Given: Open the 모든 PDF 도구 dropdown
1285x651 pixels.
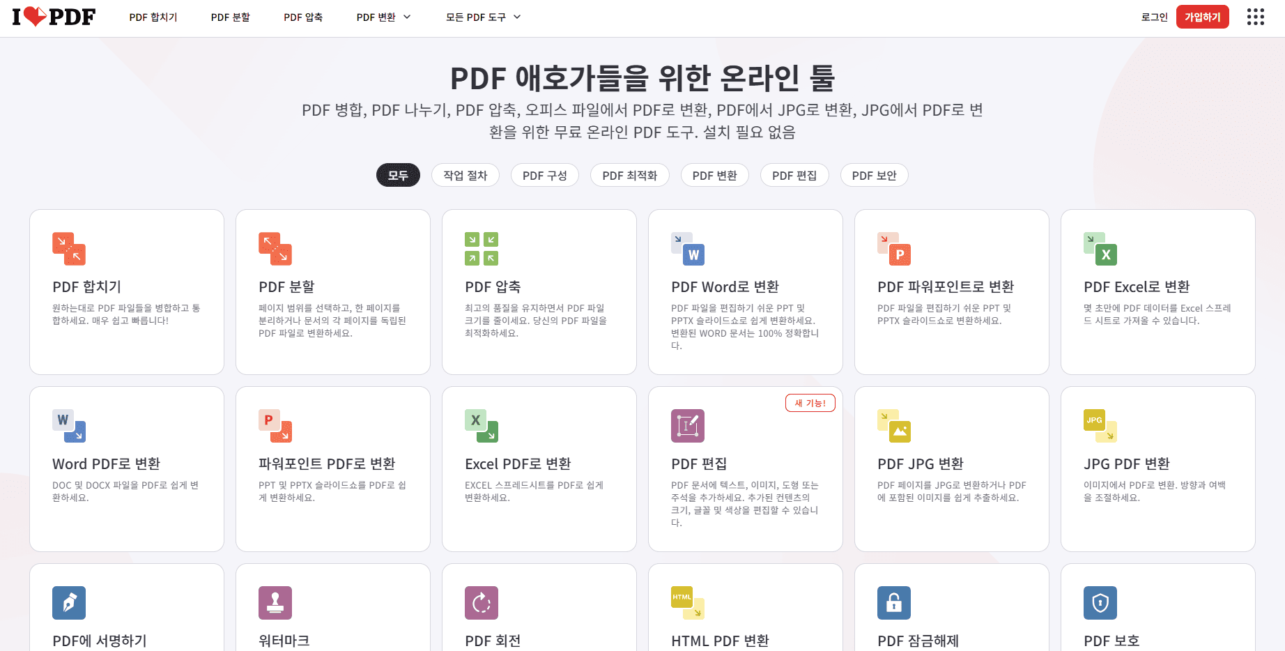Looking at the screenshot, I should [x=482, y=17].
